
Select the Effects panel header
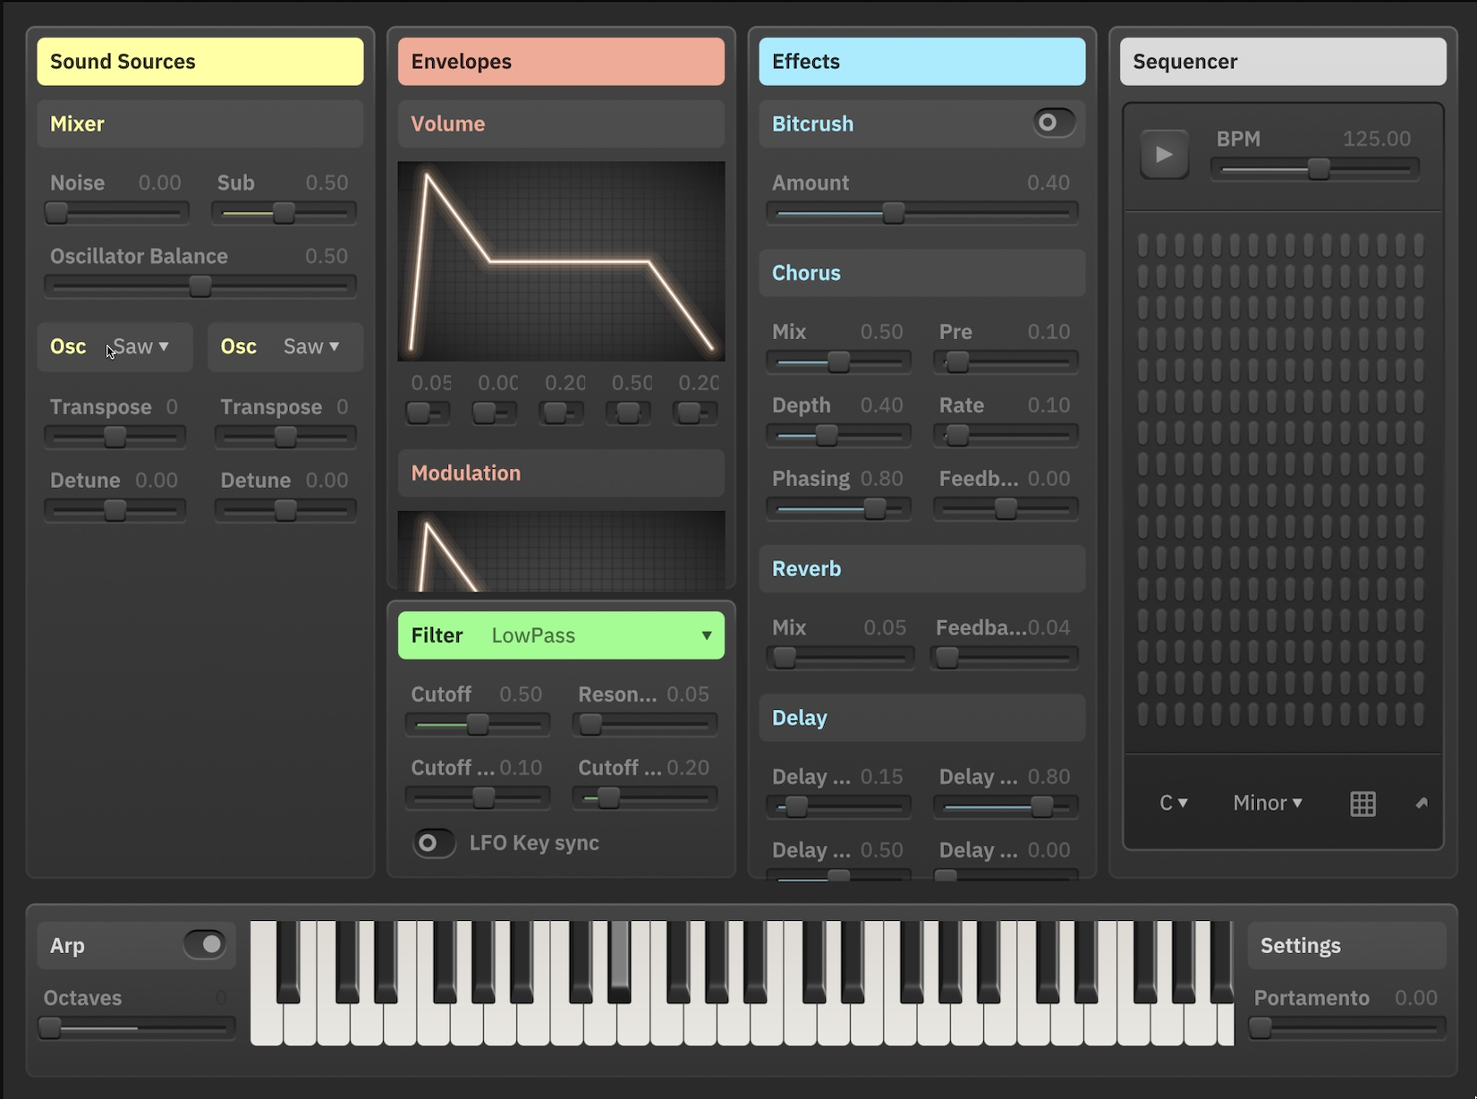click(921, 61)
